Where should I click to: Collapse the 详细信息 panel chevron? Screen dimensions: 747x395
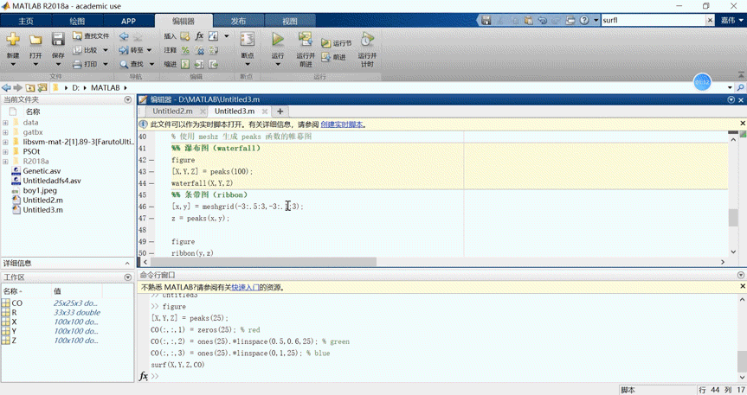pos(127,263)
